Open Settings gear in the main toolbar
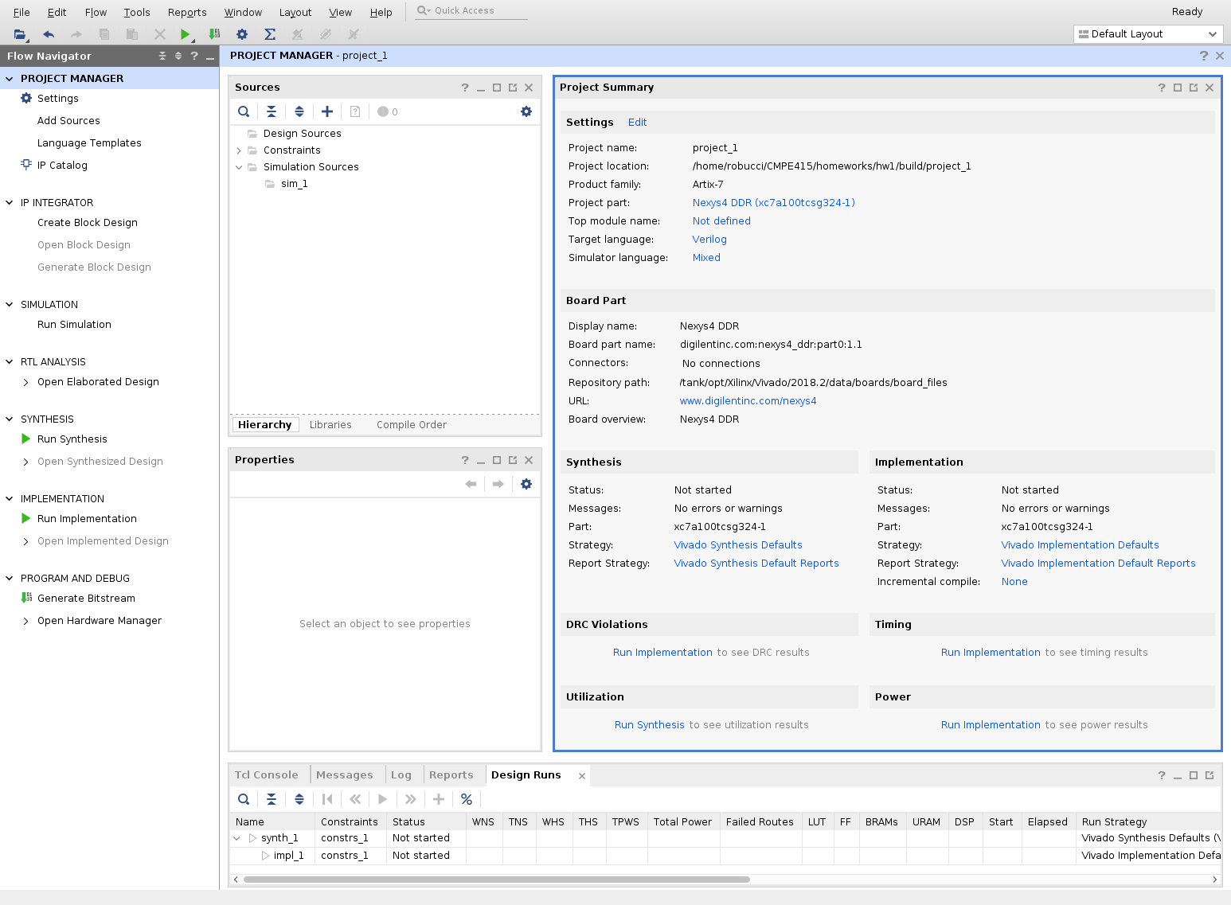Screen dimensions: 1231x905 242,34
